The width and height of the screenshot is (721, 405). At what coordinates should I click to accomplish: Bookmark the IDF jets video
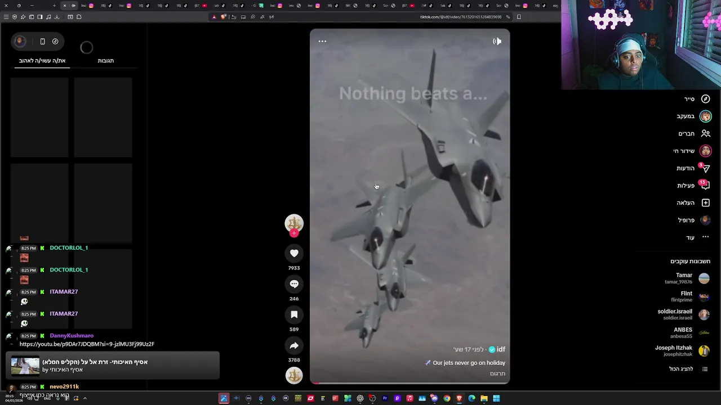tap(294, 314)
